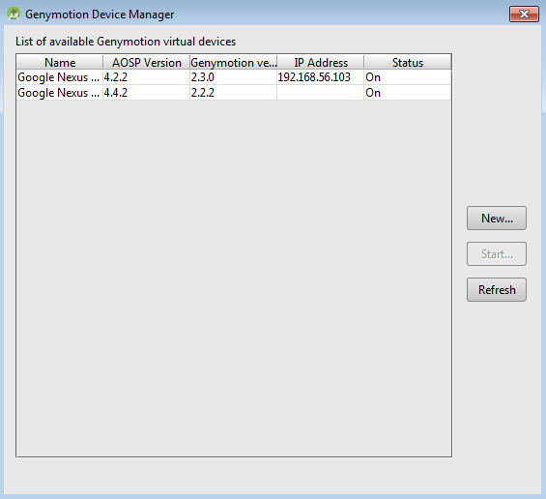Sort by the AOSP Version column header
Viewport: 546px width, 499px height.
[x=146, y=63]
